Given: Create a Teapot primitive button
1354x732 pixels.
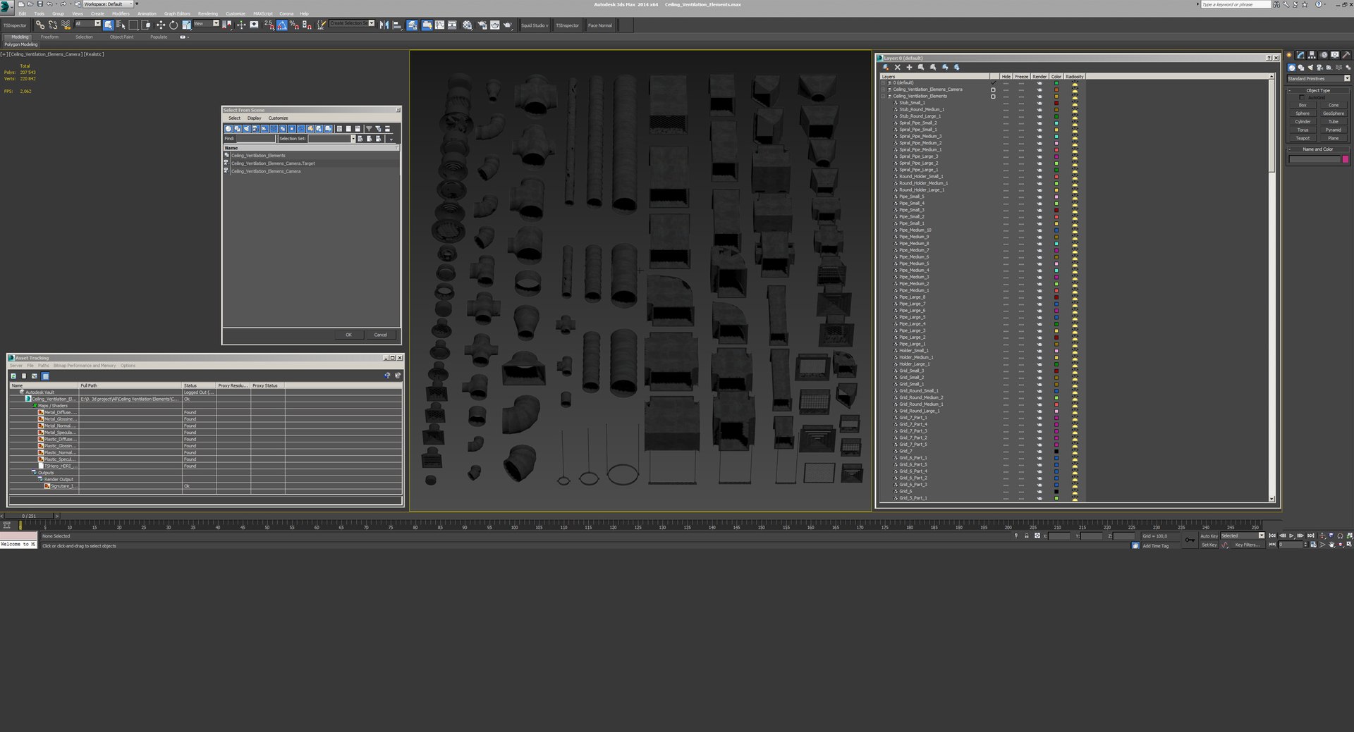Looking at the screenshot, I should click(x=1303, y=138).
